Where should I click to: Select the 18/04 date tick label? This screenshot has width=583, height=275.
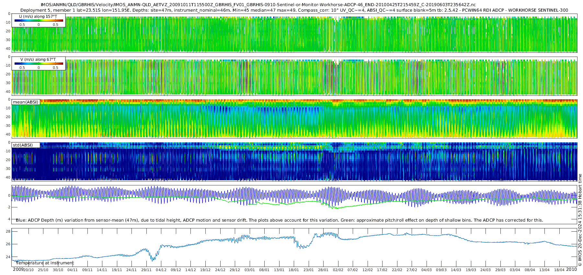pos(559,270)
